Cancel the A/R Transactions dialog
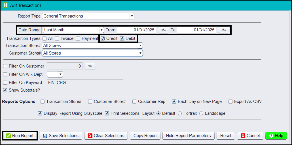Screen dimensions: 292x145 (250, 136)
